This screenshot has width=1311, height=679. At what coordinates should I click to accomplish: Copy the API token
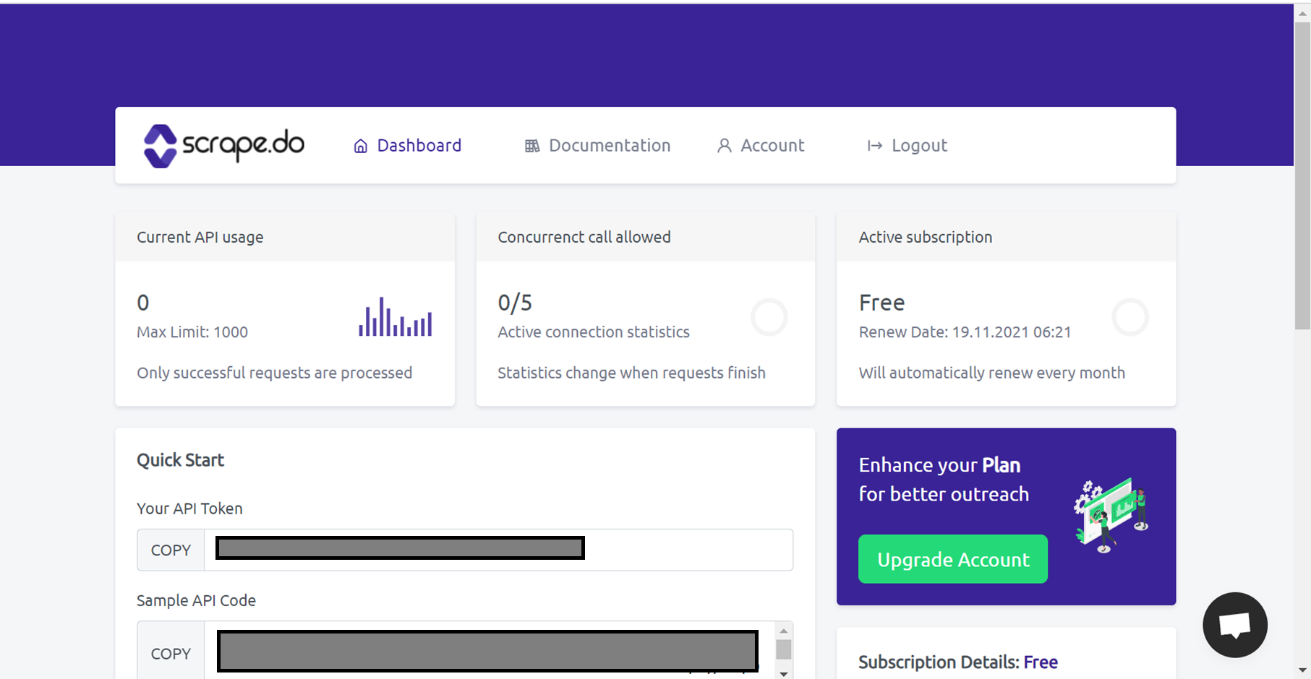pos(171,550)
